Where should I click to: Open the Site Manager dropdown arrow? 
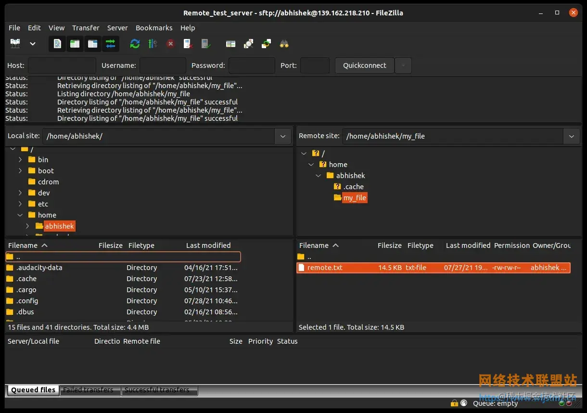33,44
